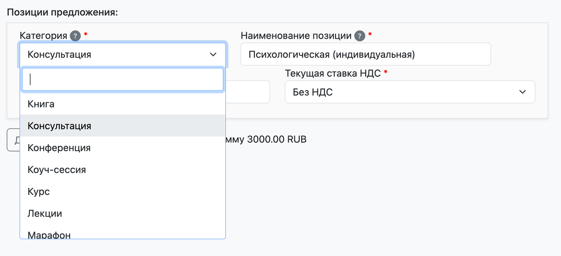Viewport: 561px width, 256px height.
Task: Choose Лекции in the category list
Action: [45, 214]
